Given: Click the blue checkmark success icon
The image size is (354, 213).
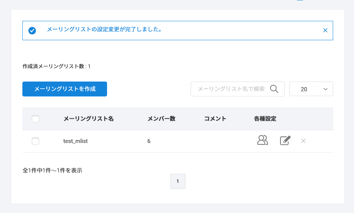Looking at the screenshot, I should pos(32,31).
